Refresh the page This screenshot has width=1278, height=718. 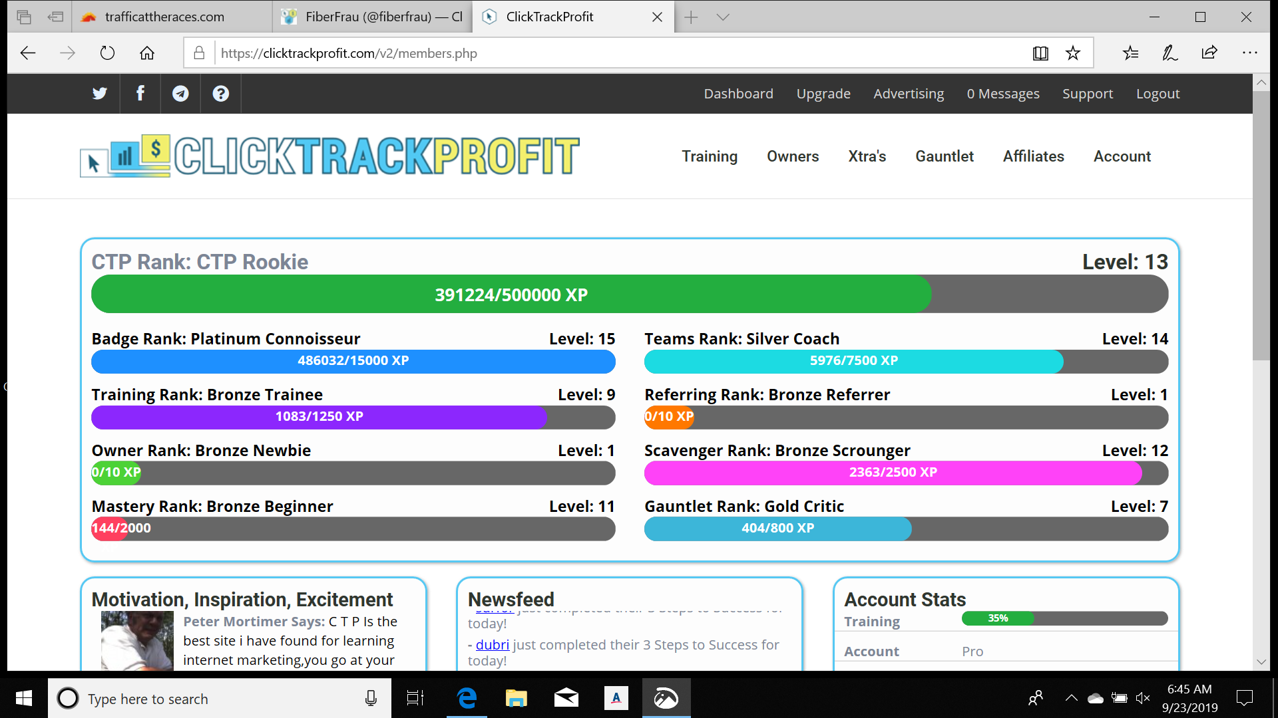tap(107, 53)
